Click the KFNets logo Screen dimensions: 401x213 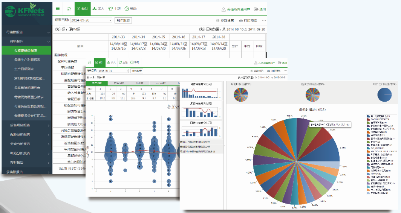pyautogui.click(x=24, y=10)
